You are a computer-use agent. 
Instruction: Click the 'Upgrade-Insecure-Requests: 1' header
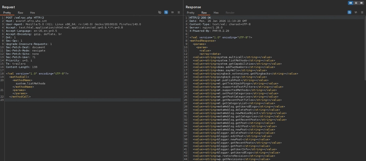(x=29, y=44)
